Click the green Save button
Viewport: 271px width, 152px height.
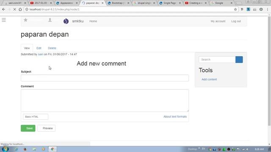tap(28, 128)
